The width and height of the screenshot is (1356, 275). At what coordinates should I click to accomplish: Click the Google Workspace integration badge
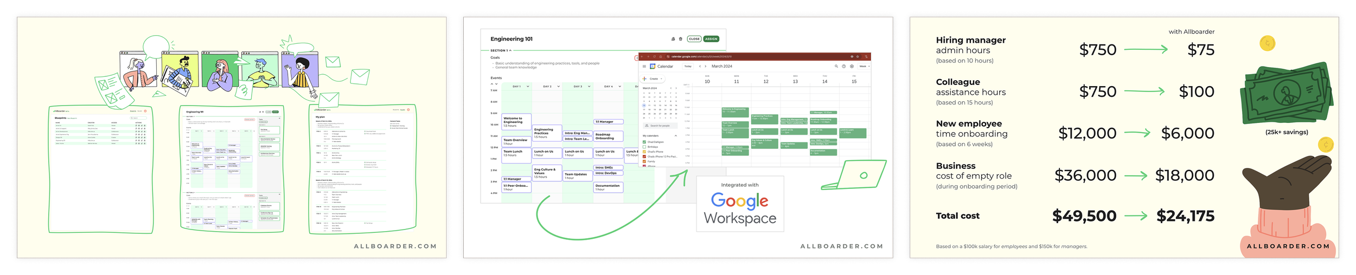740,204
